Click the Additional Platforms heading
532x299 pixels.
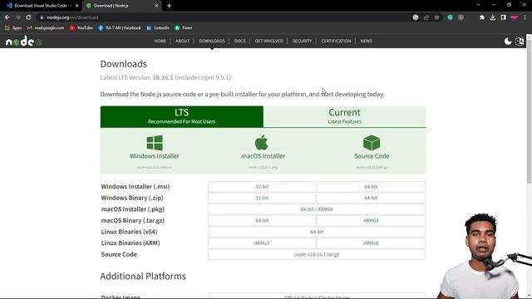[x=143, y=276]
